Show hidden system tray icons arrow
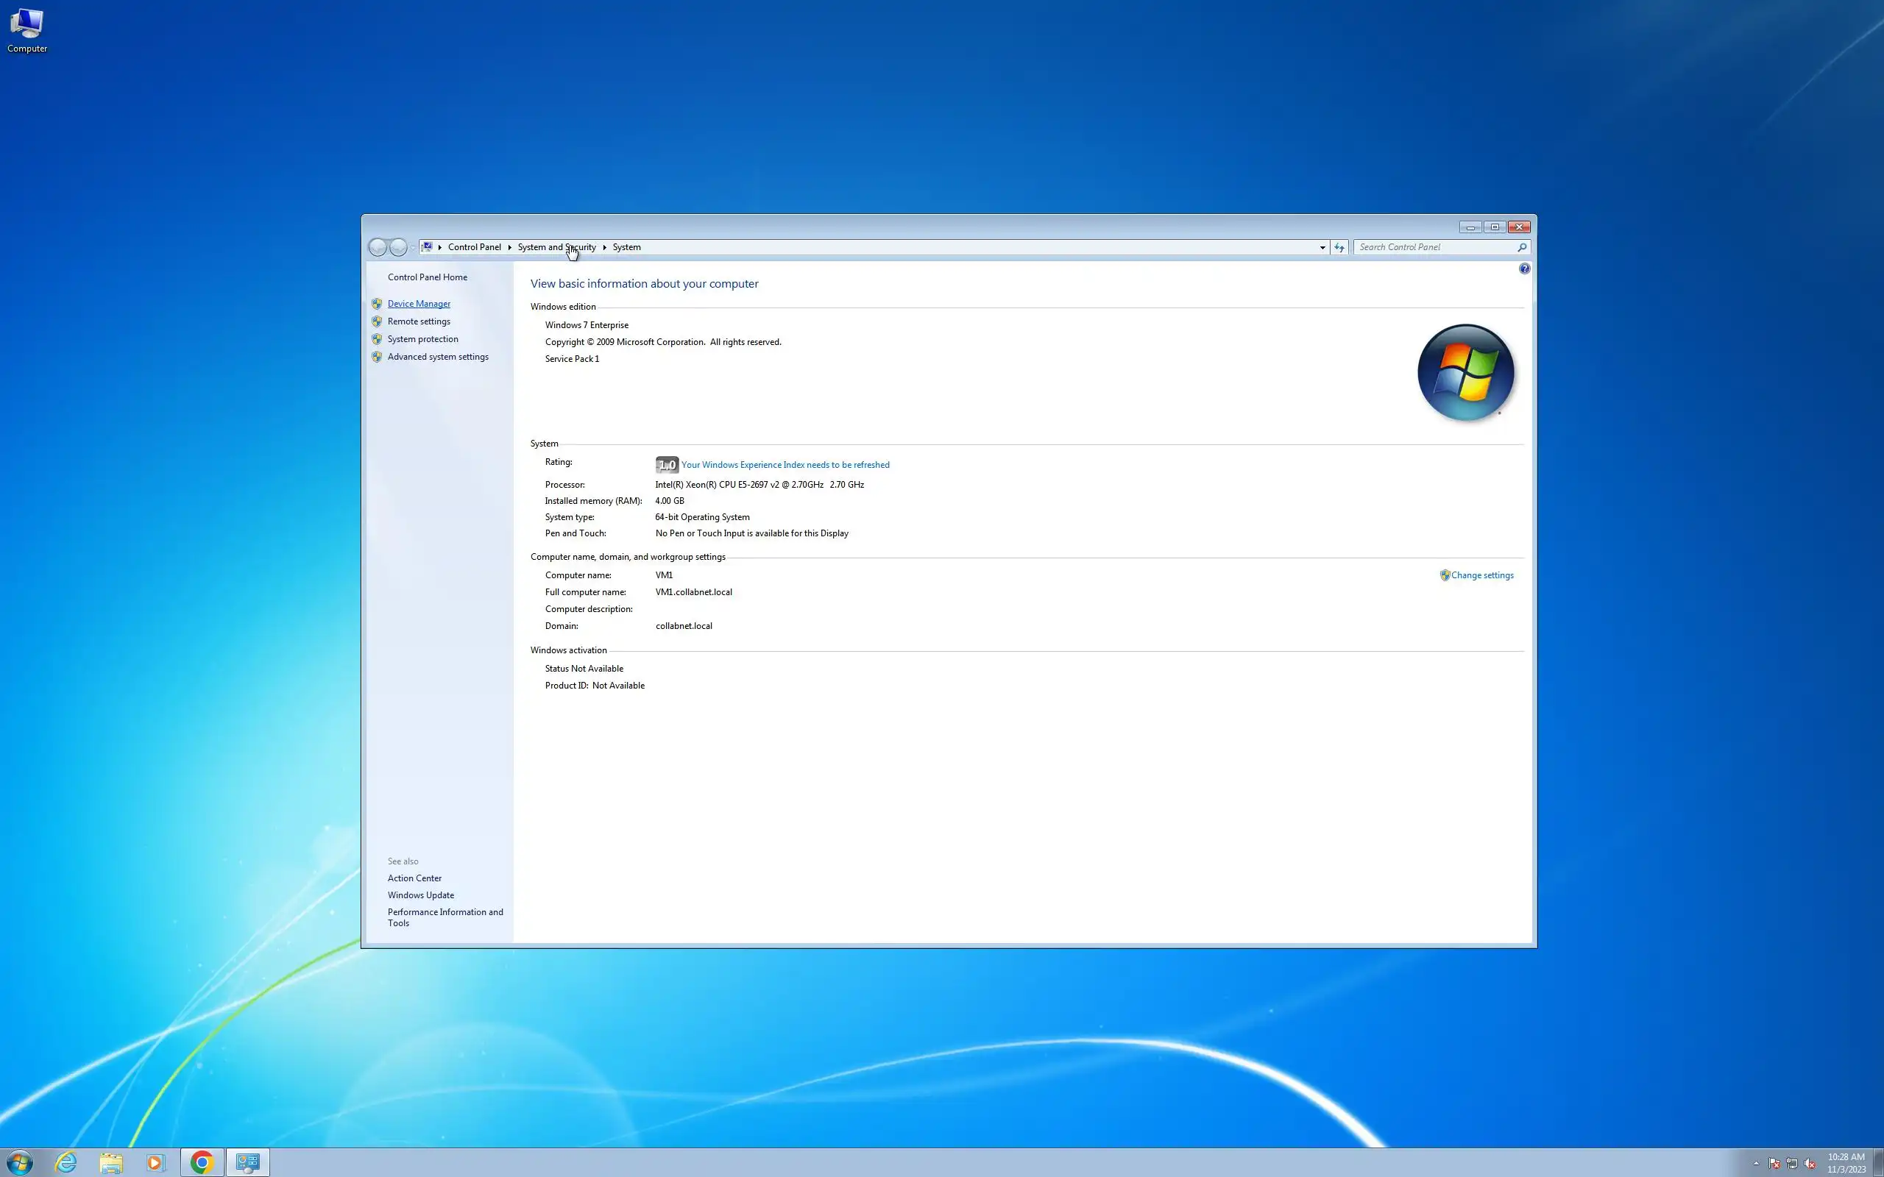 tap(1755, 1163)
